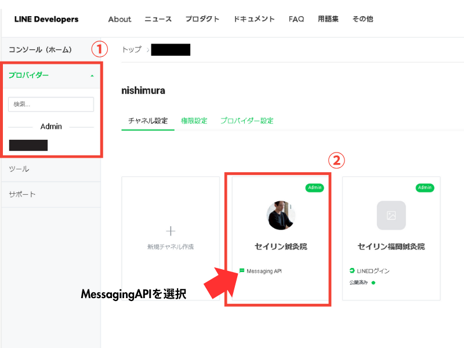Click the LINE Developers logo
The height and width of the screenshot is (348, 464).
pyautogui.click(x=46, y=19)
